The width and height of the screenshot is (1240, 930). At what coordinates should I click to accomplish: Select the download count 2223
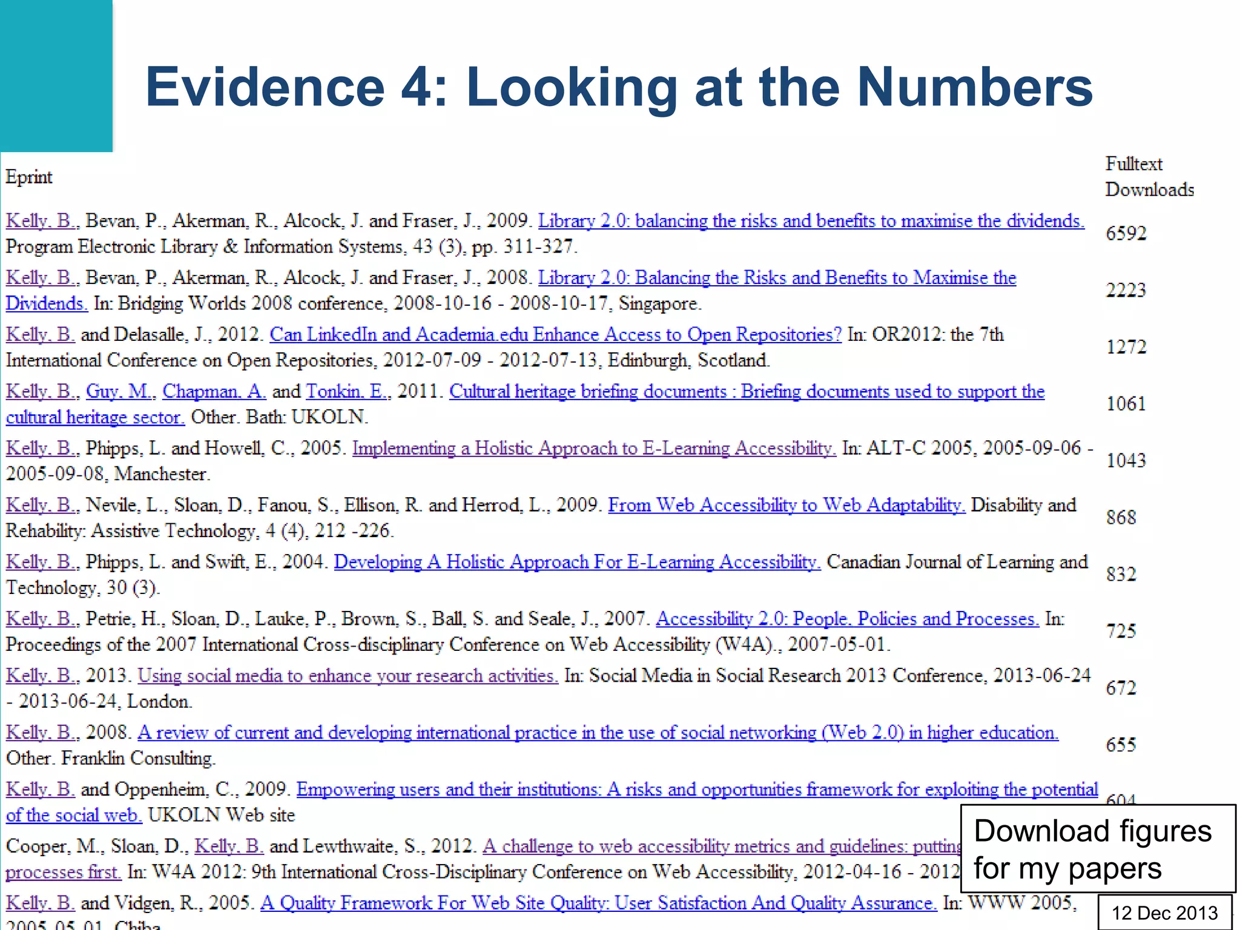[x=1126, y=291]
